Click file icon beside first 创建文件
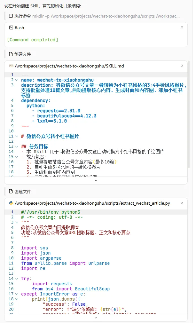 (11, 54)
